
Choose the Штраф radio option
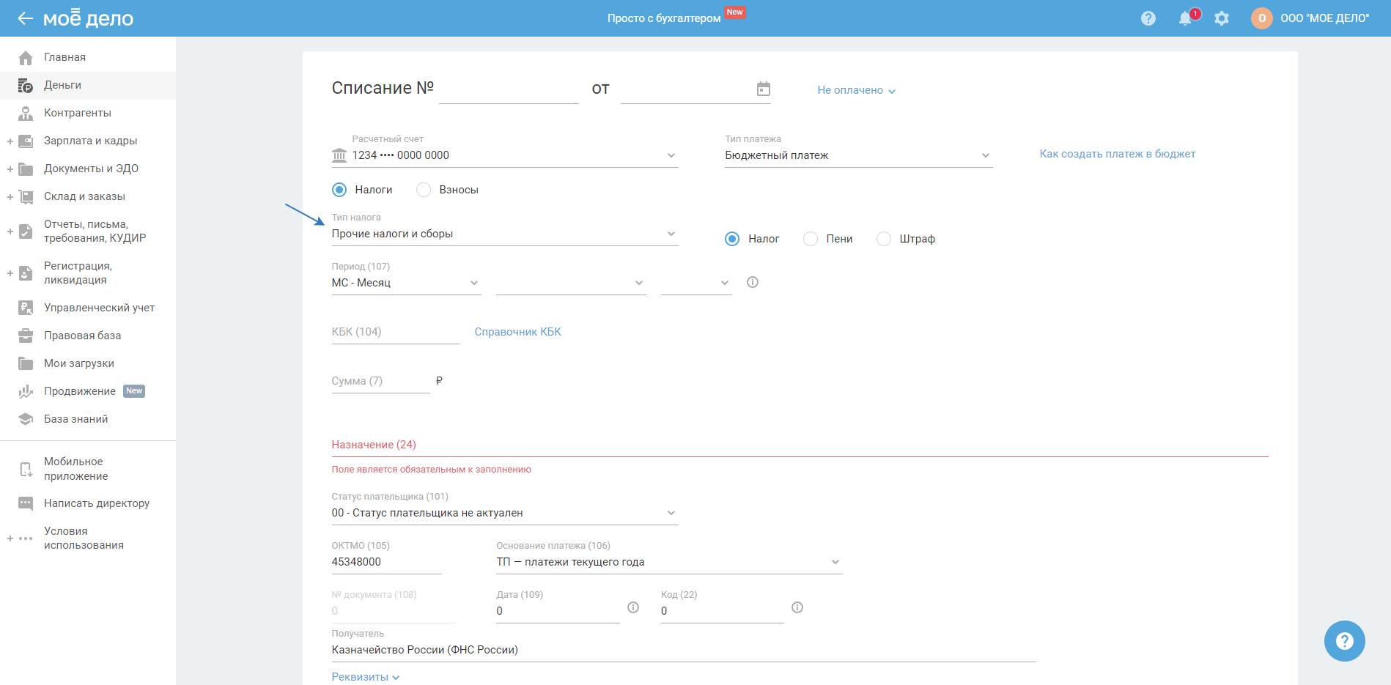pos(884,239)
